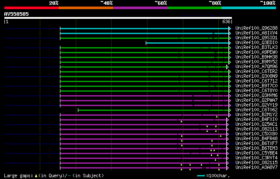Click the white query sequence bar
Viewport: 280px width, 179px height.
coord(118,18)
